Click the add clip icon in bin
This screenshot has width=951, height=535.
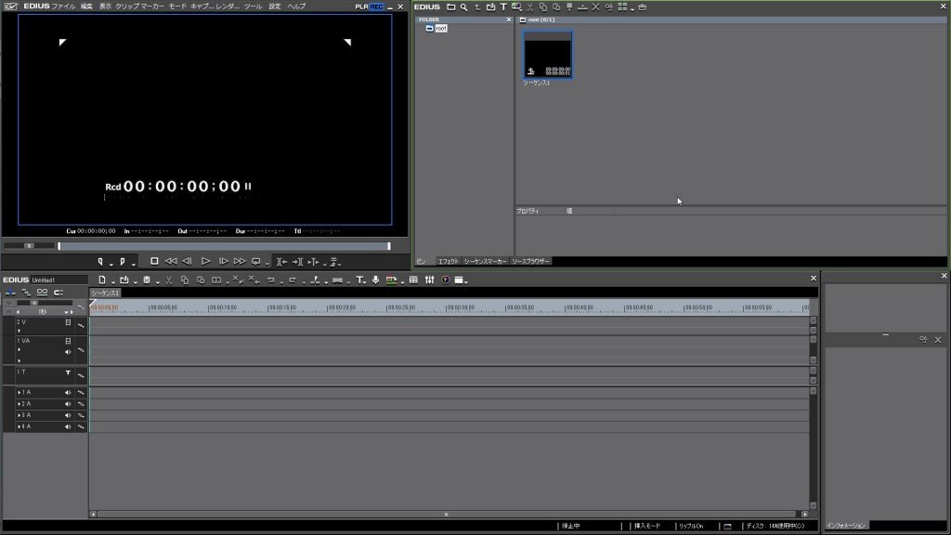point(490,7)
